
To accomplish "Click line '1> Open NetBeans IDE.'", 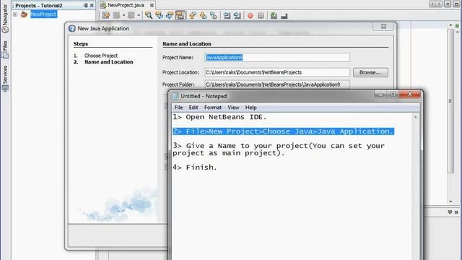I will (219, 117).
